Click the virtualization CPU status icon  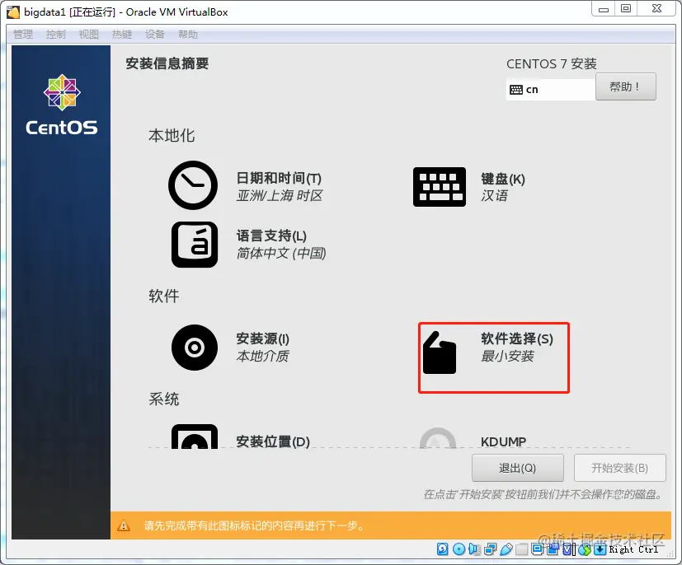[568, 550]
